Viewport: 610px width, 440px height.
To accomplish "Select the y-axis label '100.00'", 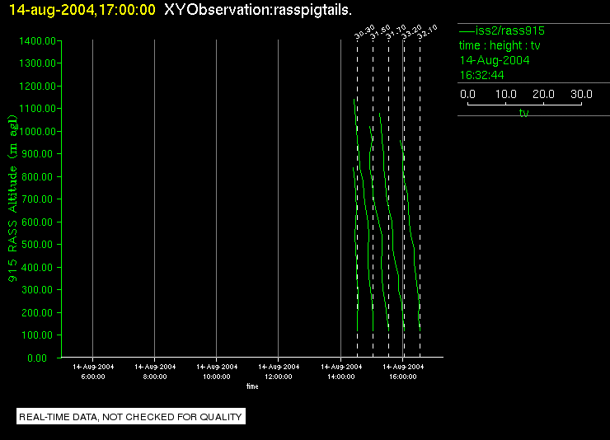I will (x=37, y=335).
